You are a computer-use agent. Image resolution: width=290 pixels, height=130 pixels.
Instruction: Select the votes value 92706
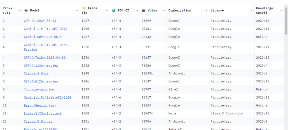(x=146, y=122)
